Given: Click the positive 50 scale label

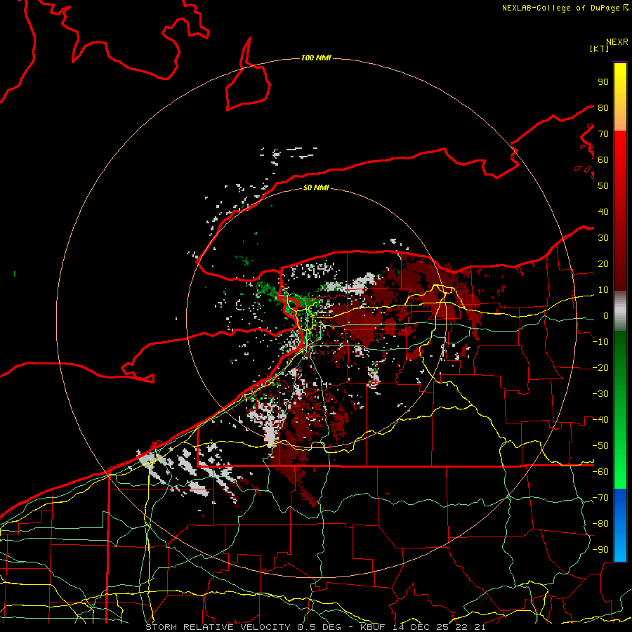Looking at the screenshot, I should pos(603,186).
